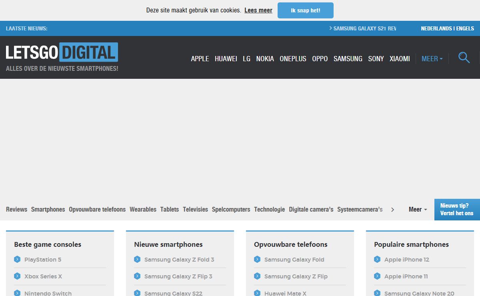This screenshot has height=296, width=480.
Task: Click the 'Nieuwe smartphones' heading
Action: pos(168,244)
